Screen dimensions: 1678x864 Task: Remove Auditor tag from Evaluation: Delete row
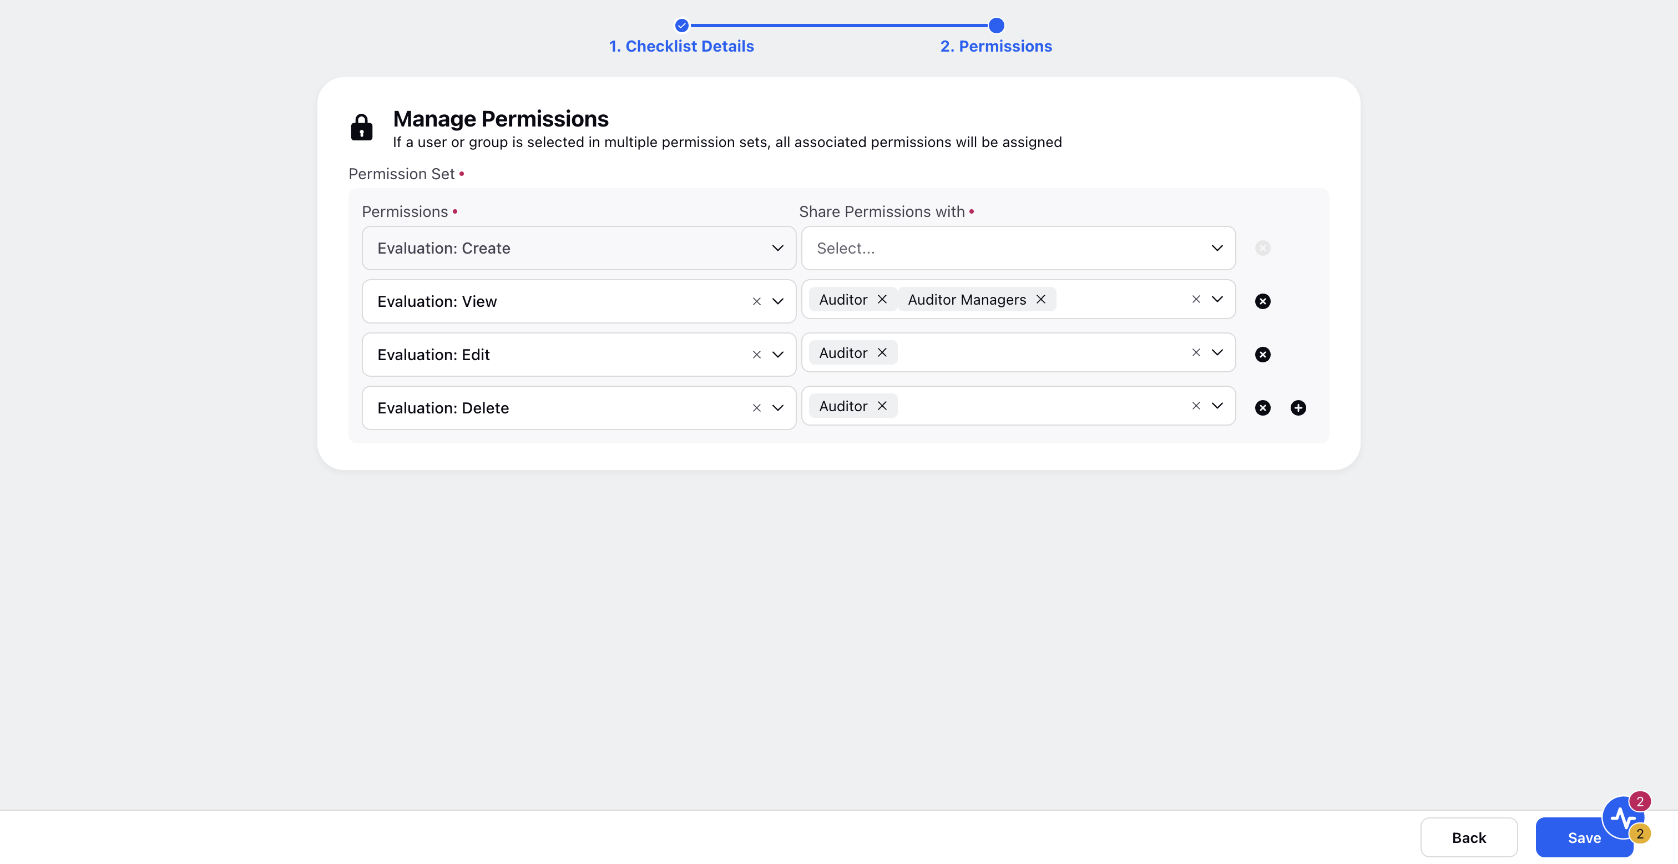pyautogui.click(x=882, y=406)
